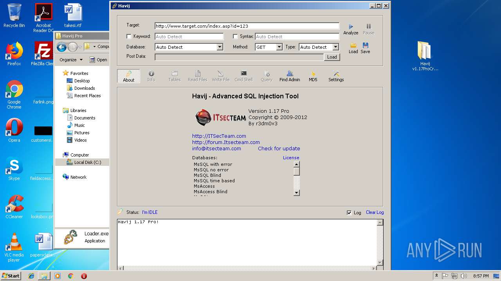Click the Target URL field

(247, 26)
